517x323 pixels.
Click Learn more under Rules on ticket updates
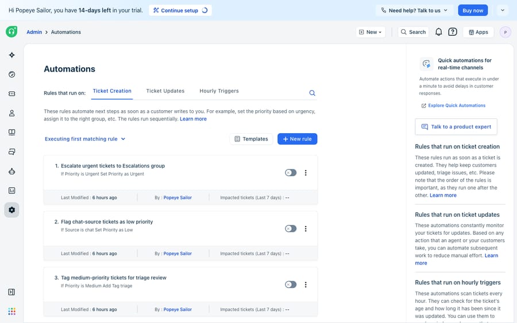click(491, 255)
